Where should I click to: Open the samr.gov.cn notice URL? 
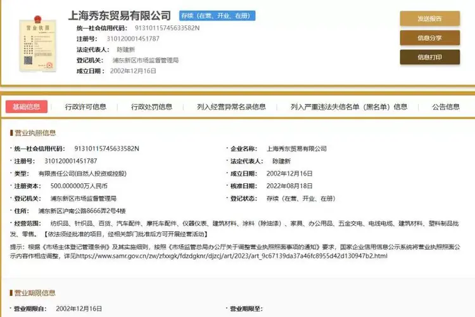pos(232,256)
